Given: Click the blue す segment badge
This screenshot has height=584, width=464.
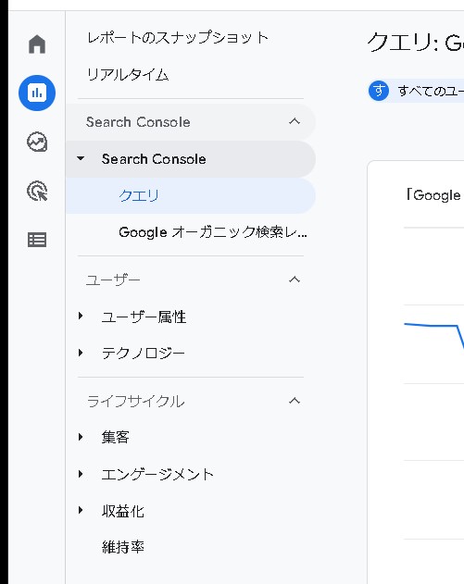Looking at the screenshot, I should pos(379,91).
